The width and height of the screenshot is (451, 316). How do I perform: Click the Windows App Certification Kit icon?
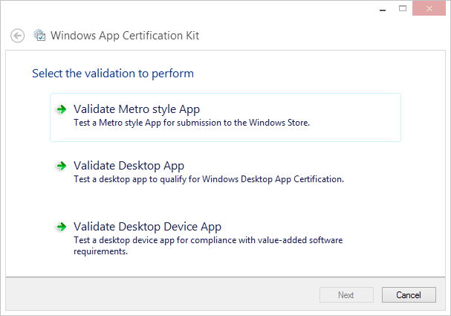39,36
